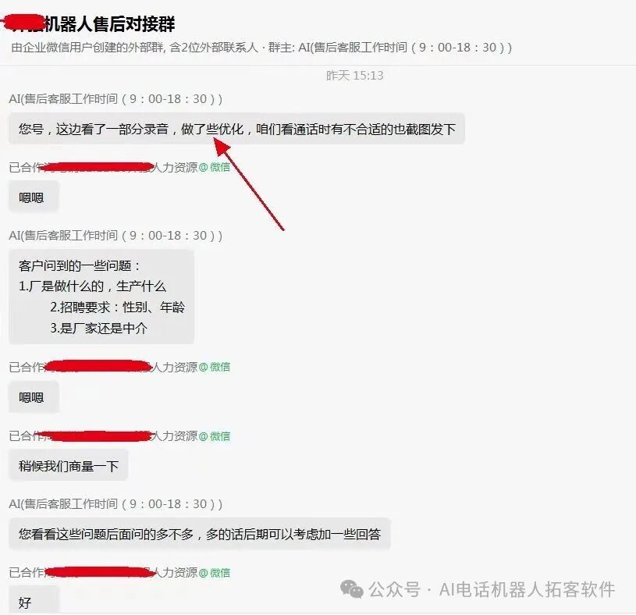
Task: Select the 嗯嗯 reply below 3.是厂家还是中介
Action: 34,396
